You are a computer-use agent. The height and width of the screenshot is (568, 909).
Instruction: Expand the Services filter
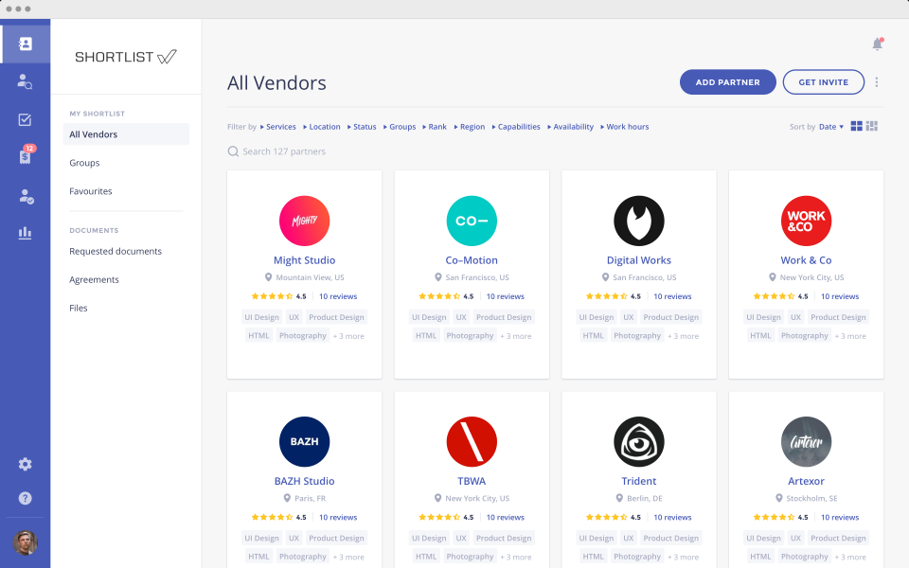[280, 126]
